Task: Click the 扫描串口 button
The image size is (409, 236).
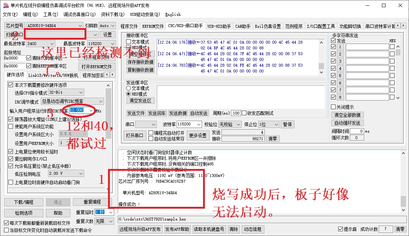Action: [14, 34]
